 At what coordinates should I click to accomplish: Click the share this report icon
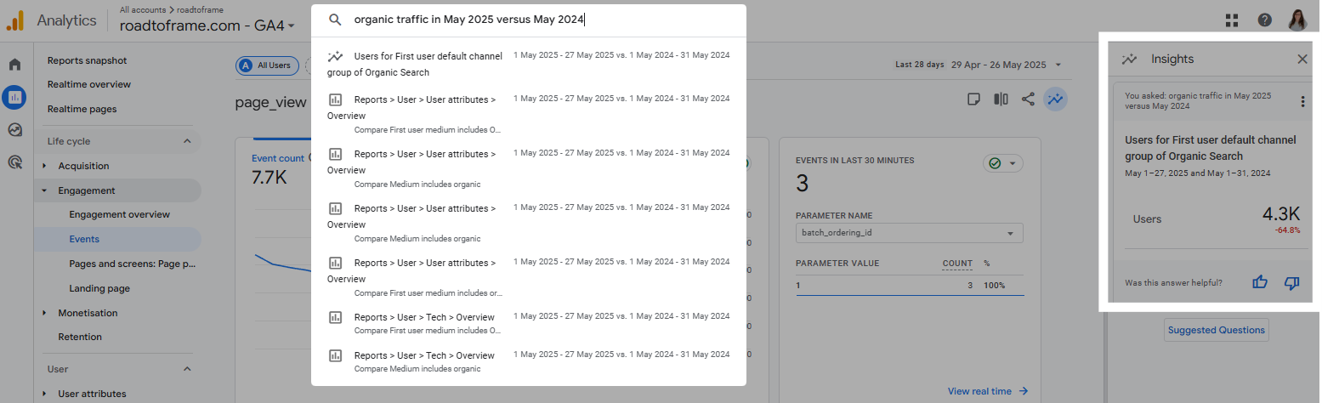point(1028,99)
